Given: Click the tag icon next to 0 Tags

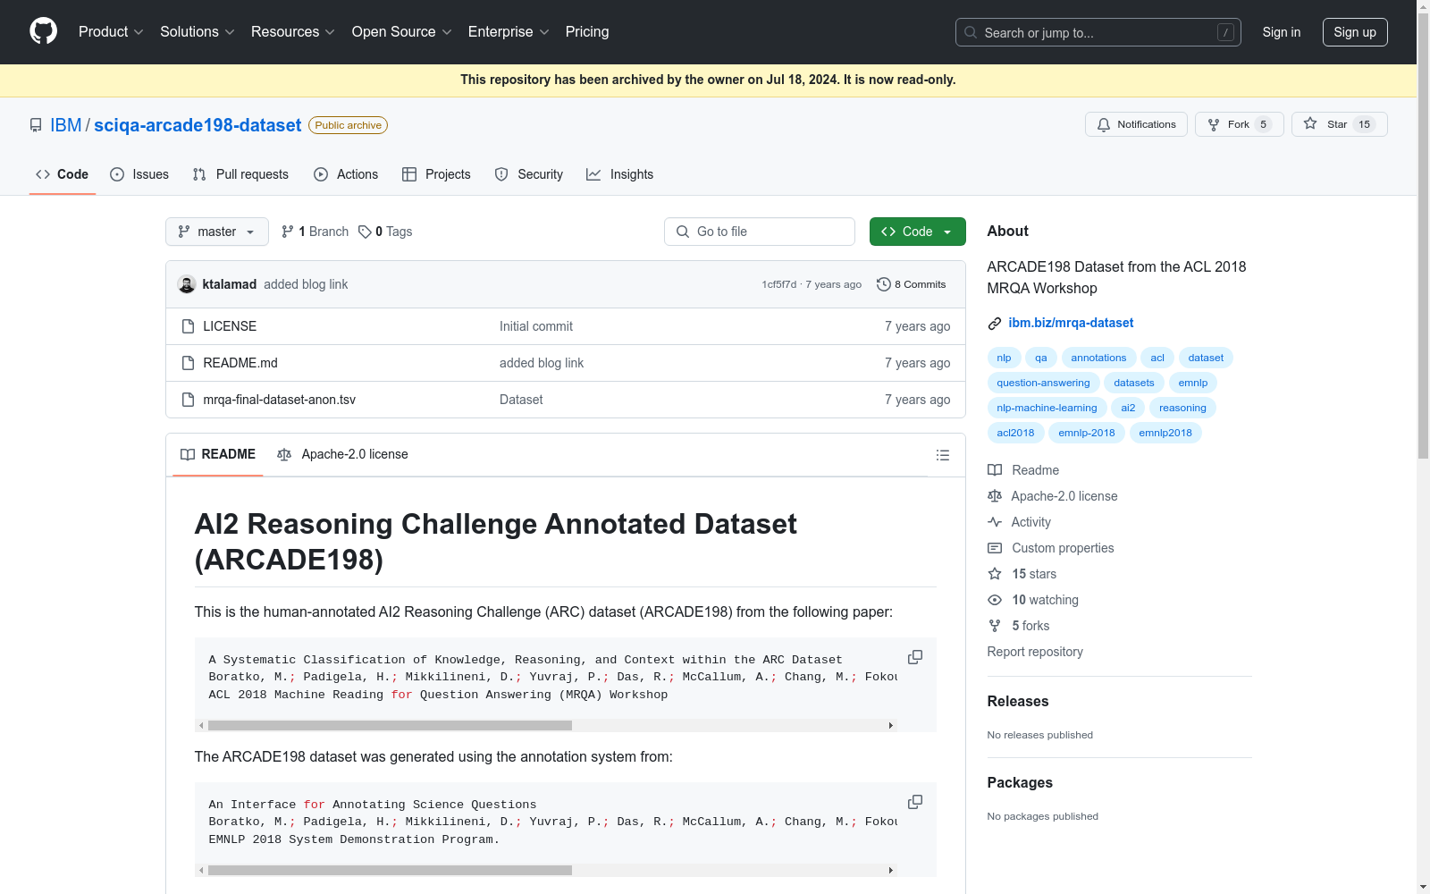Looking at the screenshot, I should [365, 232].
